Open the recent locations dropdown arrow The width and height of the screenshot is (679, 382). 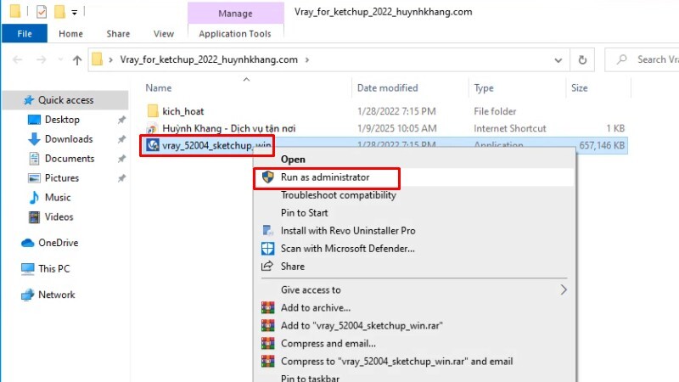coord(60,59)
